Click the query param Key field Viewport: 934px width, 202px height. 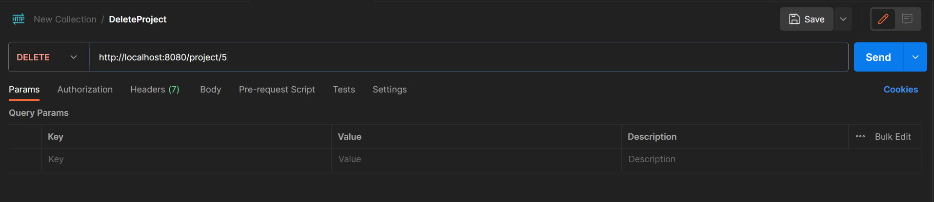point(185,159)
